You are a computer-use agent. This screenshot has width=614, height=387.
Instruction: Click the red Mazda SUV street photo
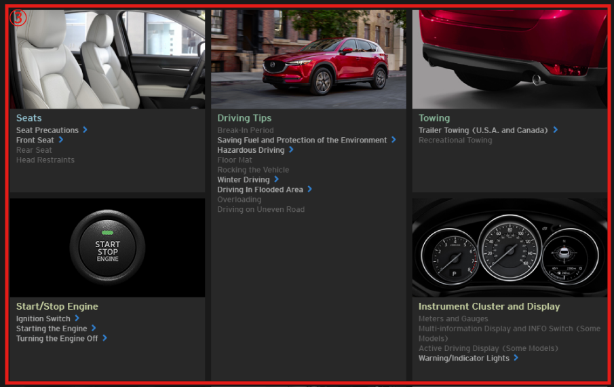(308, 59)
